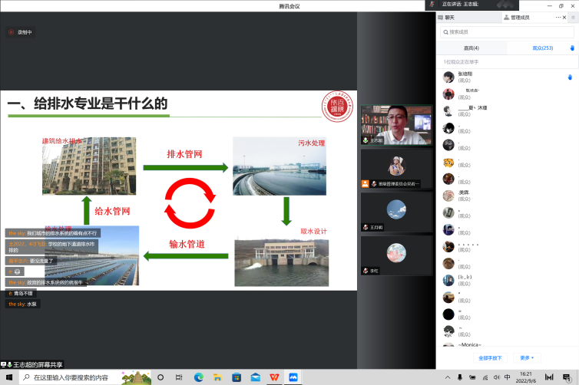Switch to the 聊天 chat tab

(x=450, y=17)
